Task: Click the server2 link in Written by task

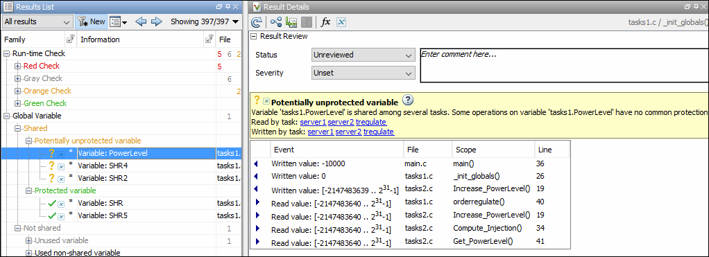Action: [x=348, y=132]
